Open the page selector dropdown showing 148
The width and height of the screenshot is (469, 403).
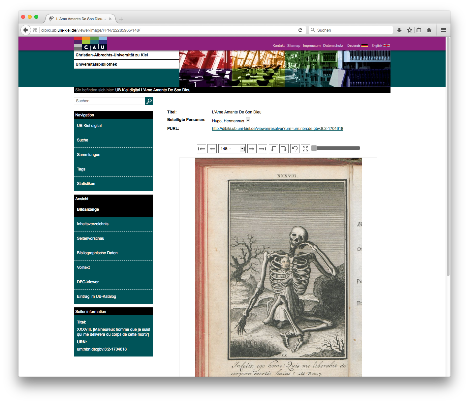[232, 149]
